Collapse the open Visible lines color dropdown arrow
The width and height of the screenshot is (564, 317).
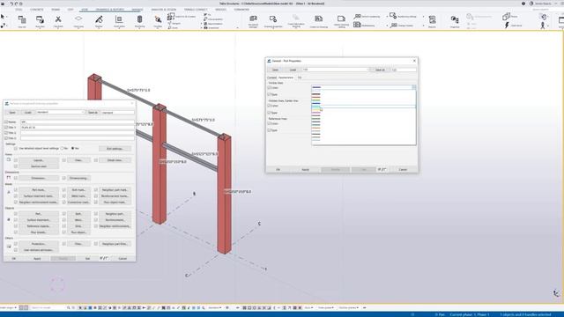(413, 87)
